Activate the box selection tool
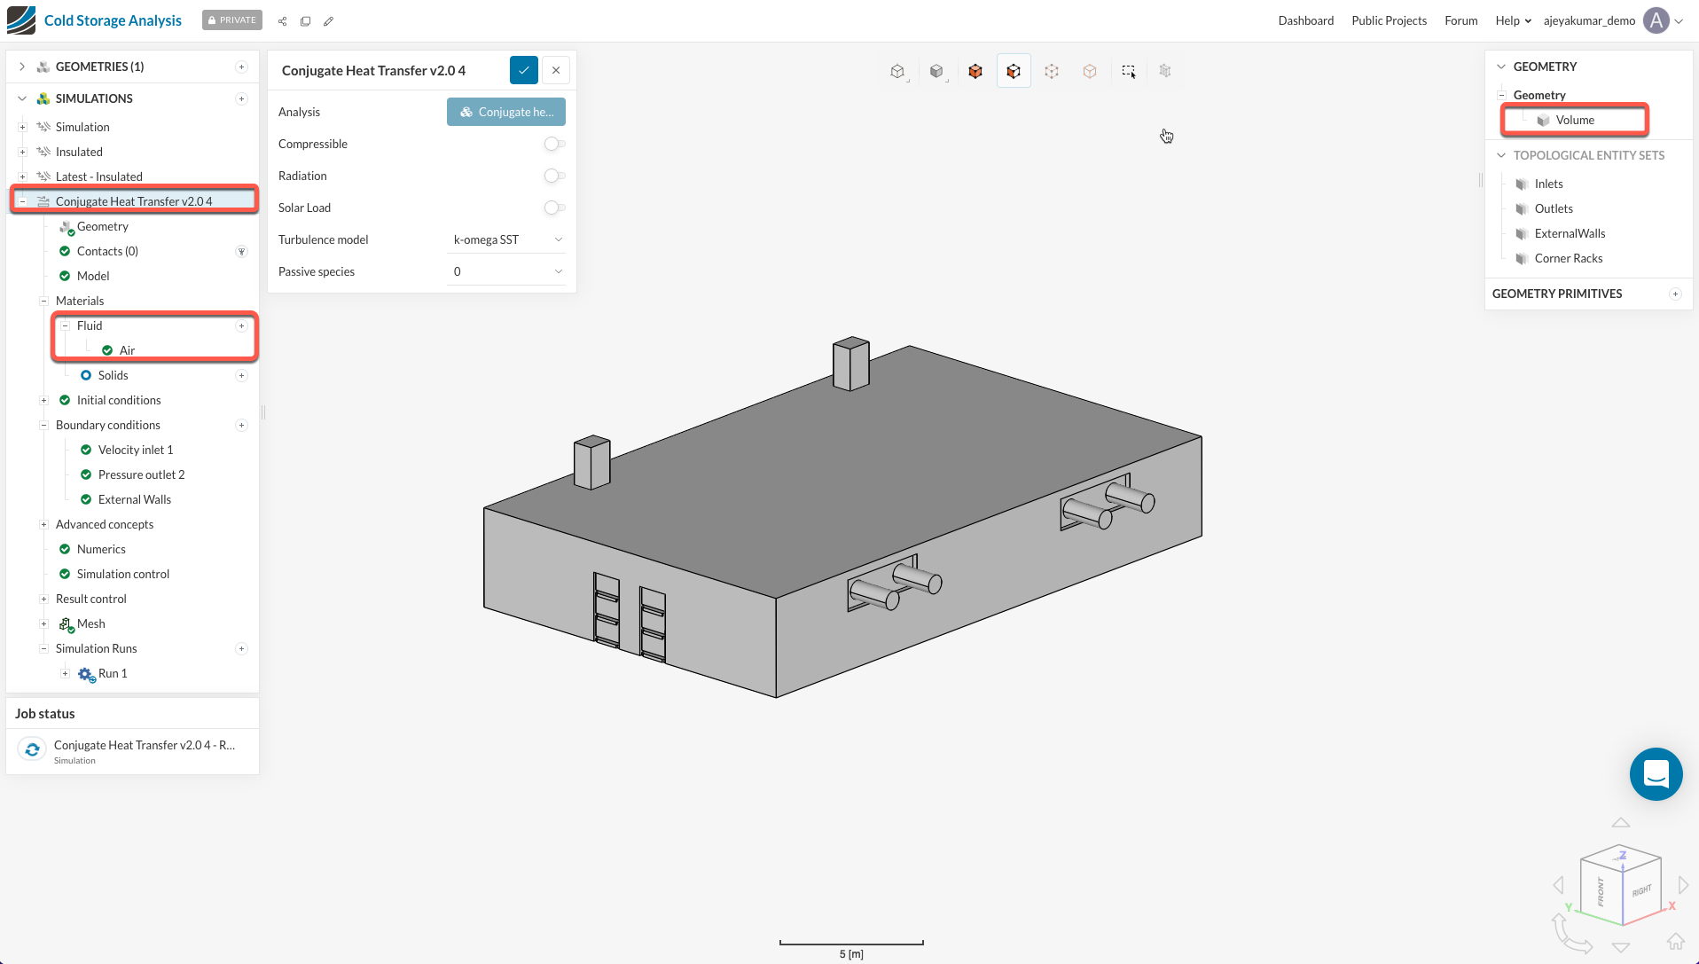The height and width of the screenshot is (964, 1699). pos(1128,71)
